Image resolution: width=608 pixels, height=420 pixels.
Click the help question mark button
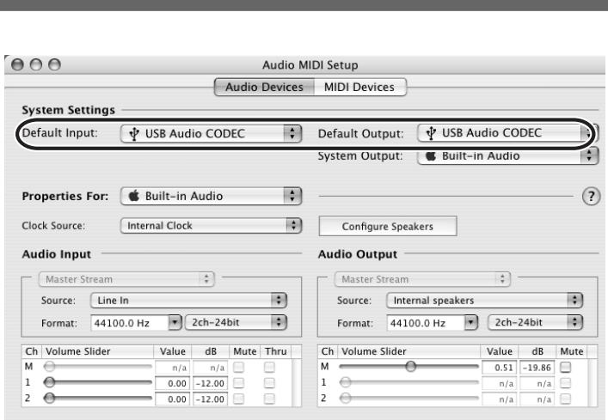point(591,197)
